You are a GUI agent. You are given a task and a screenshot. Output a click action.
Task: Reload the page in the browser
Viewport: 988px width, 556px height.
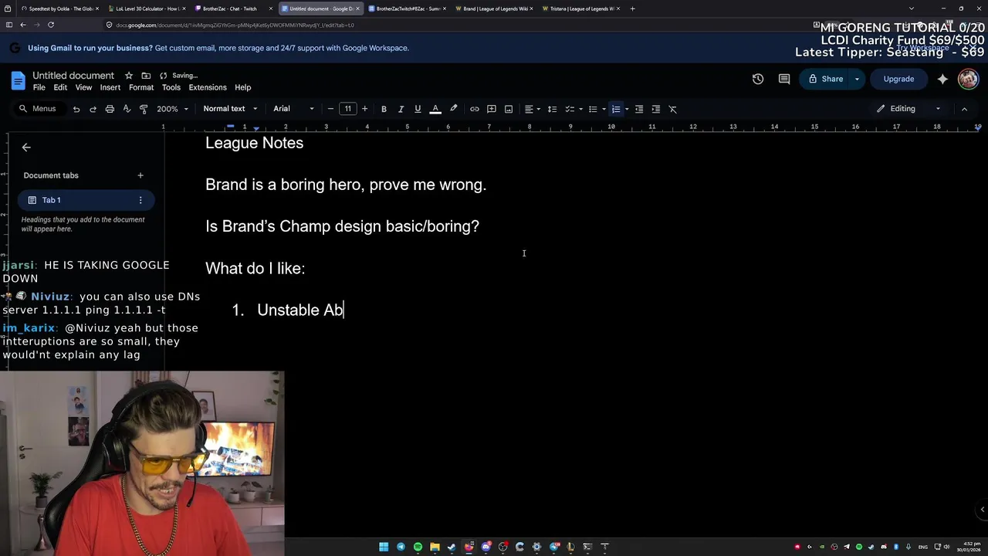[51, 25]
